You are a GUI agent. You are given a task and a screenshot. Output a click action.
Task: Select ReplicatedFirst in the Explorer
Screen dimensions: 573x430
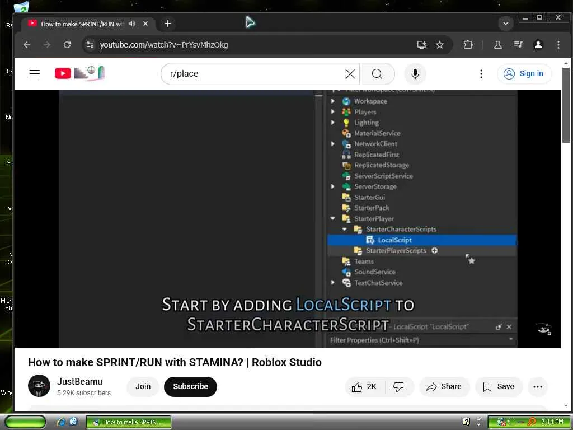click(x=377, y=155)
